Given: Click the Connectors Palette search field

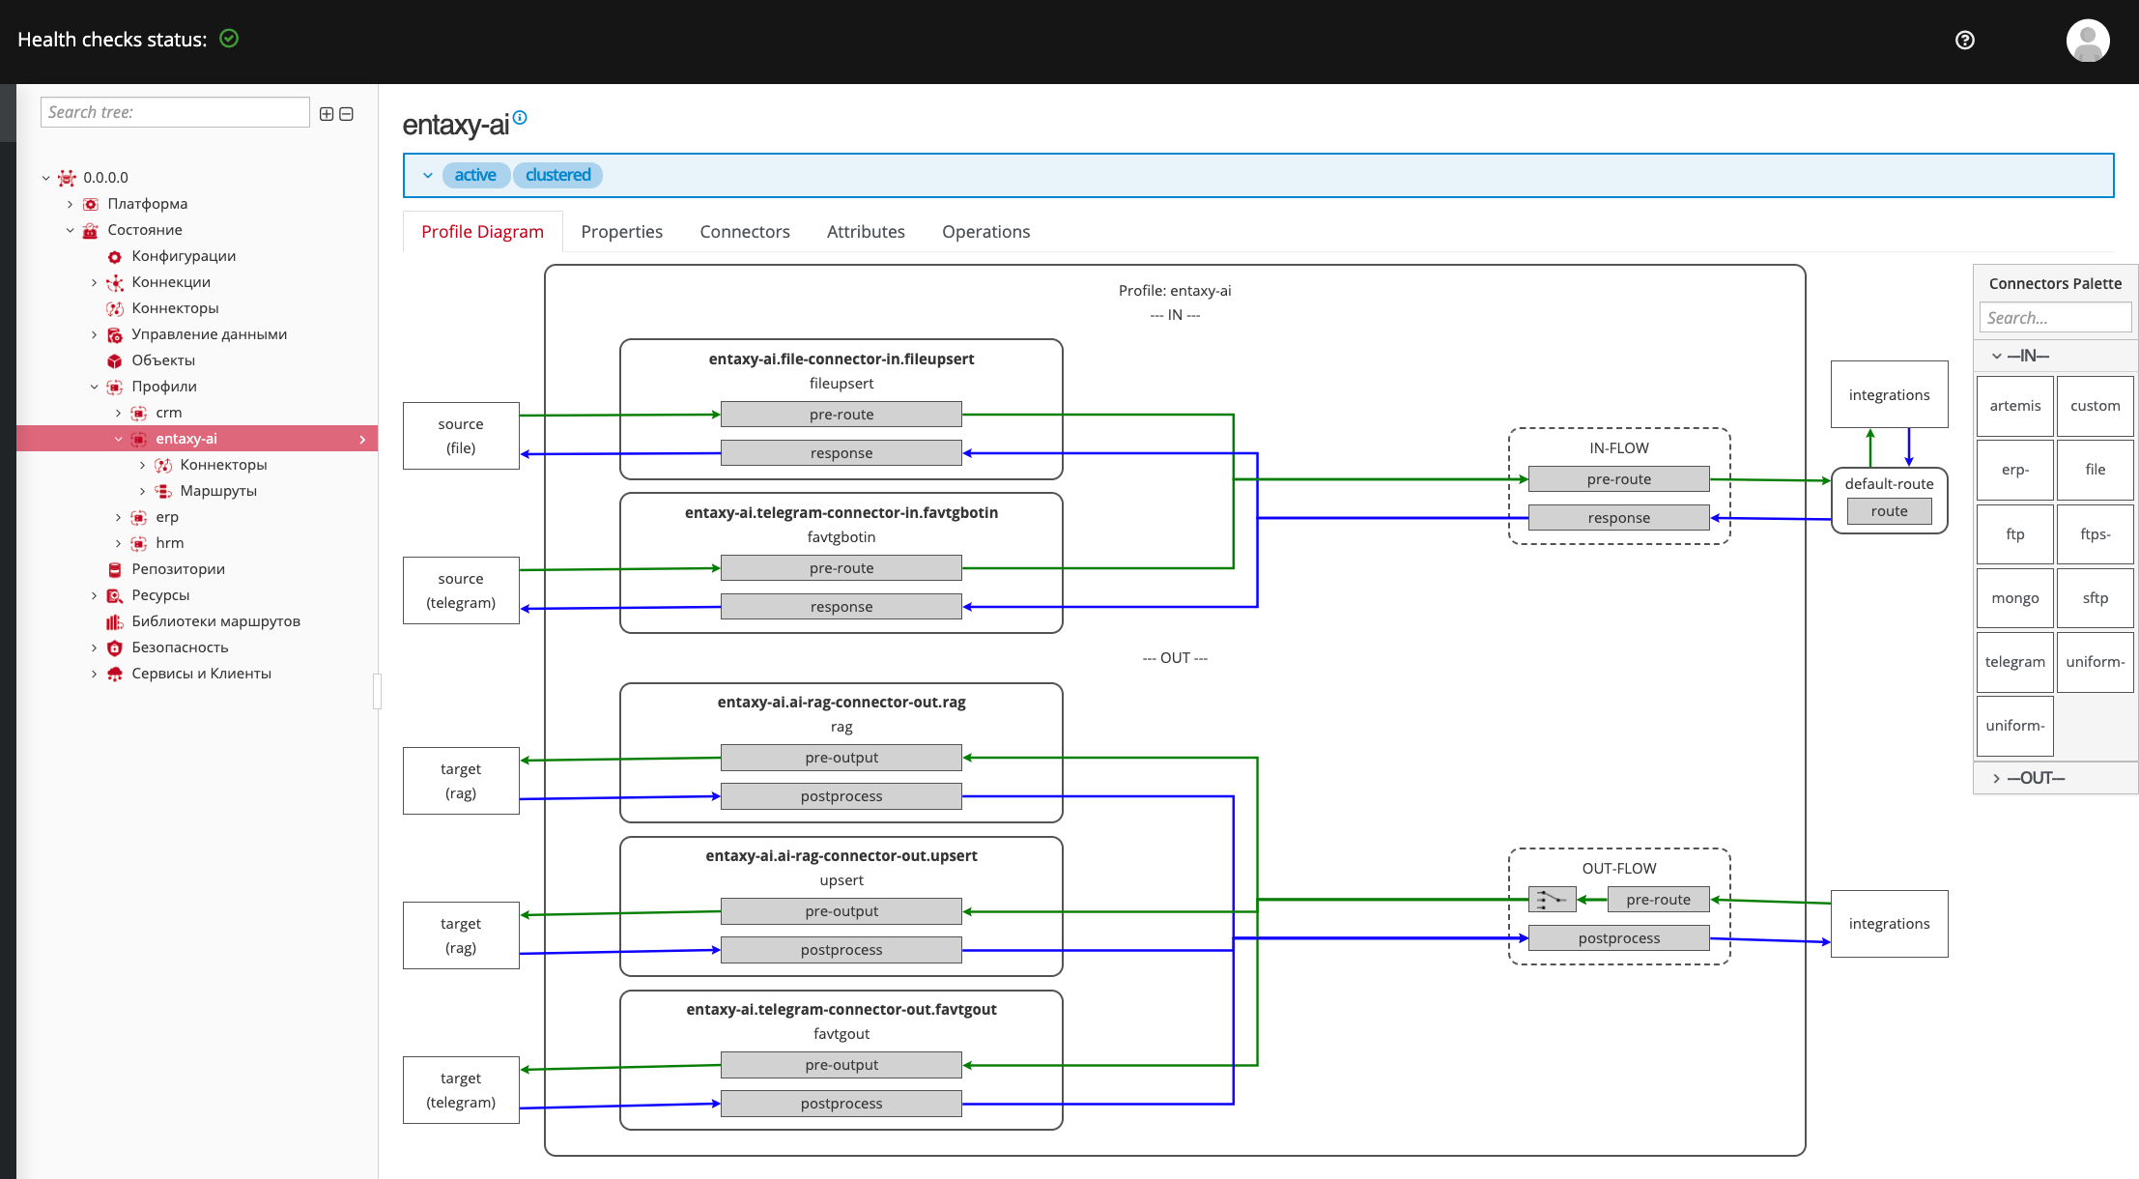Looking at the screenshot, I should [2055, 317].
